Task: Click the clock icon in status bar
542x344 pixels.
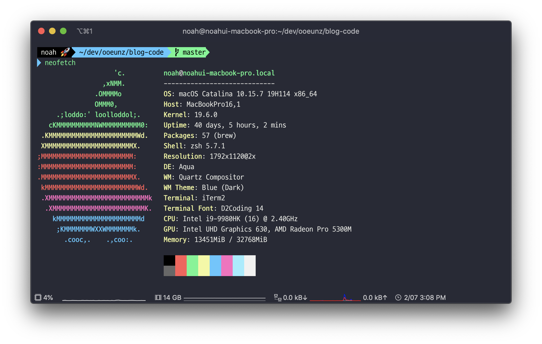Action: [398, 297]
